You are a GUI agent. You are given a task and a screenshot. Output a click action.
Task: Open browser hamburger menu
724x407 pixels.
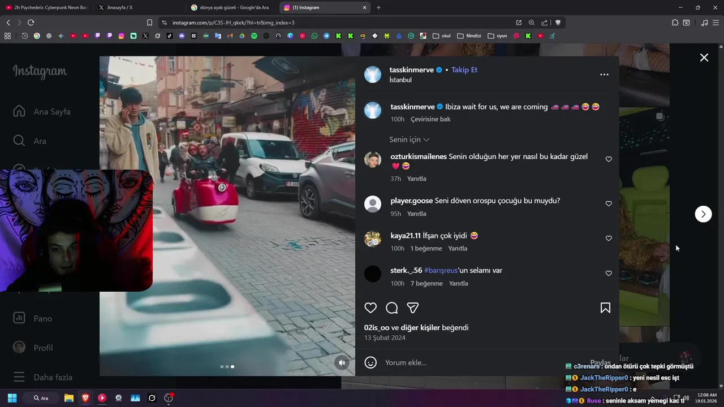716,23
